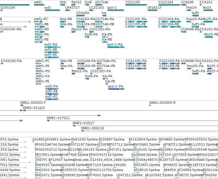Click the Syx8-RA transcript label

point(91,34)
